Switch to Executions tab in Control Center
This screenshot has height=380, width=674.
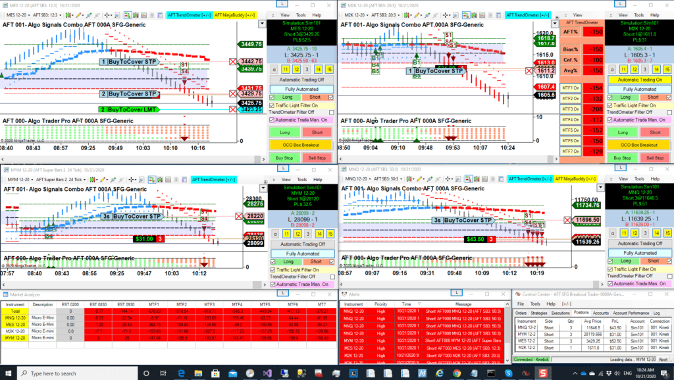(x=561, y=313)
